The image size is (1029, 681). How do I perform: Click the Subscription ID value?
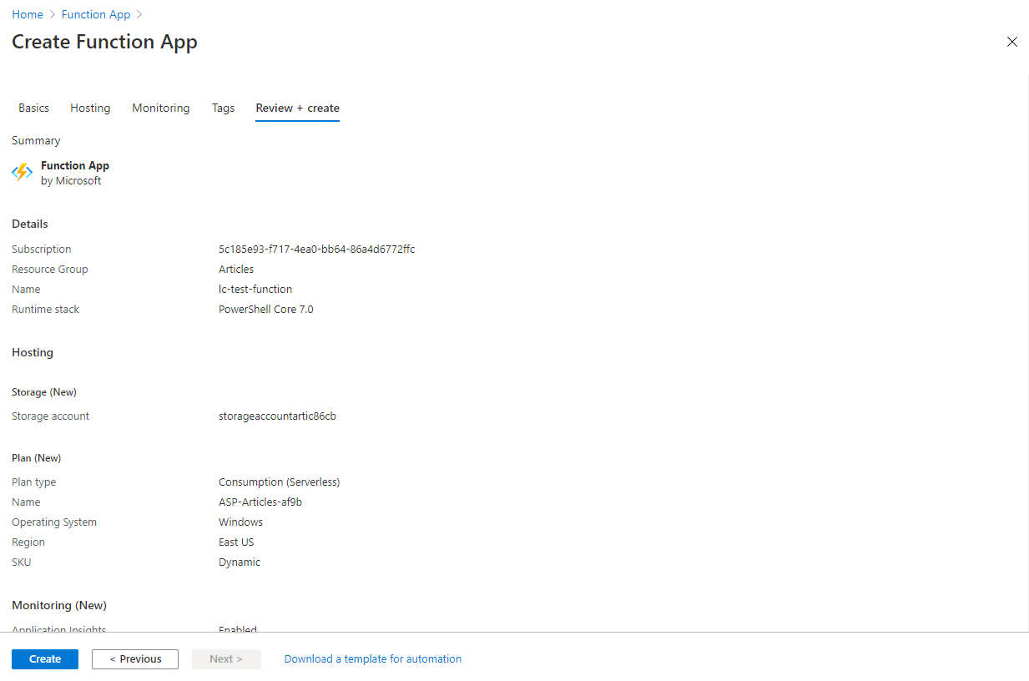click(x=316, y=249)
